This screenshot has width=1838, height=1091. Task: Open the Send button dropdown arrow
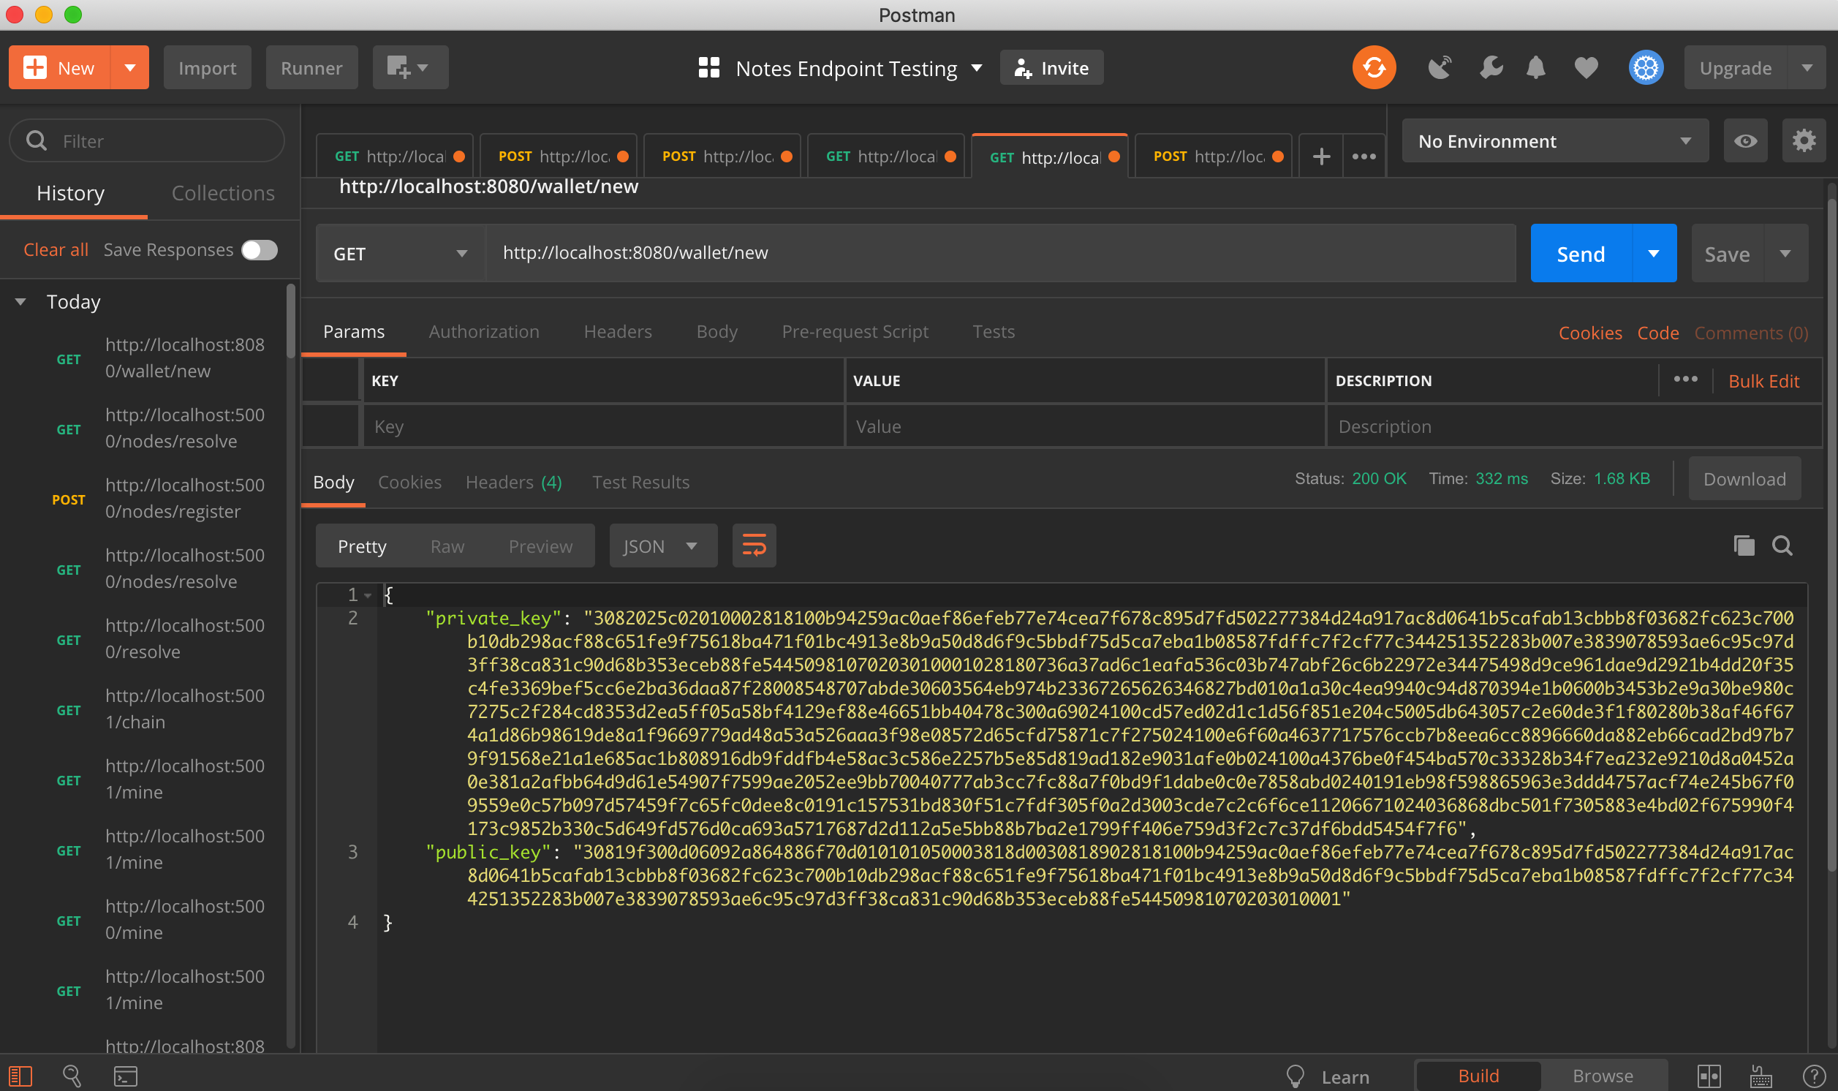pos(1654,253)
